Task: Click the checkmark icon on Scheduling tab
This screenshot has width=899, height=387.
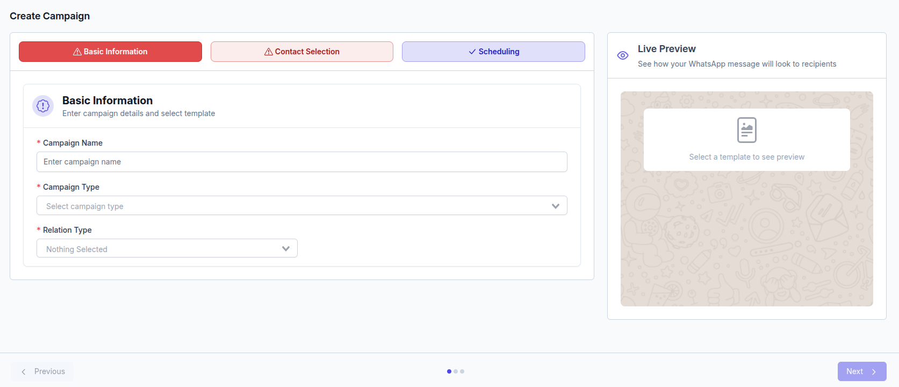Action: 472,52
